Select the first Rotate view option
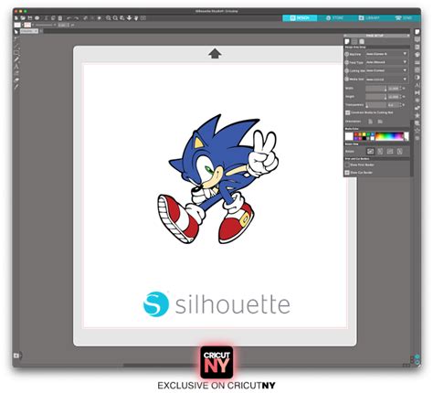Image resolution: width=433 pixels, height=393 pixels. (x=370, y=151)
